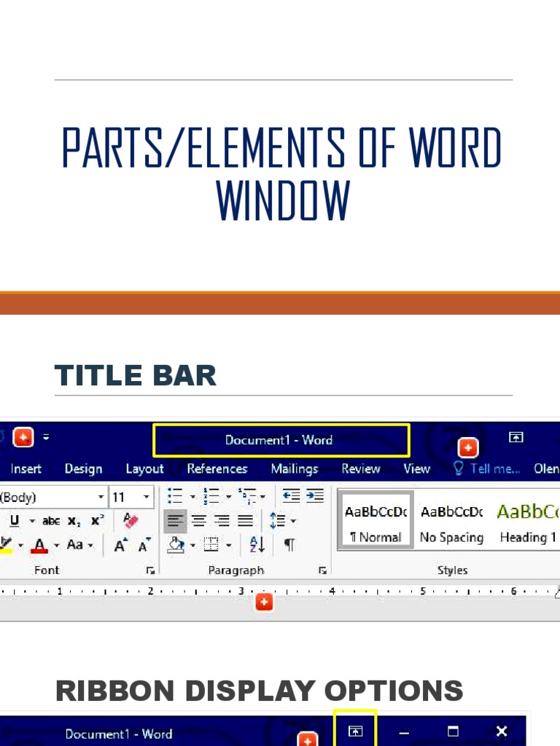This screenshot has width=560, height=746.
Task: Open Customize Quick Access Toolbar menu
Action: (x=46, y=436)
